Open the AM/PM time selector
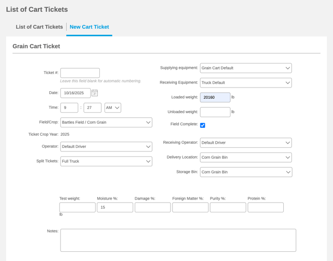The image size is (333, 261). click(113, 108)
